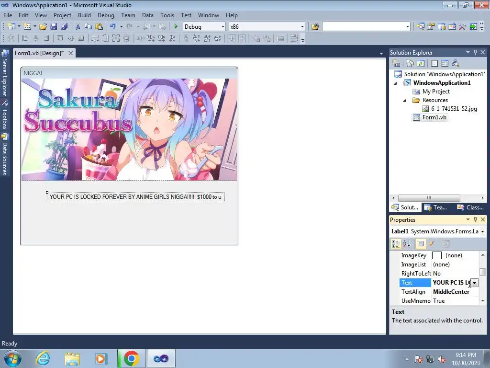
Task: Click the New Project toolbar icon
Action: [11, 27]
